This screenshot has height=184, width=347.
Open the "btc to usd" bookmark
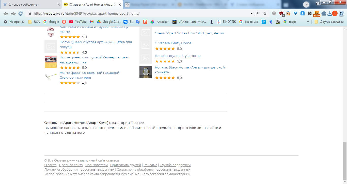click(249, 22)
